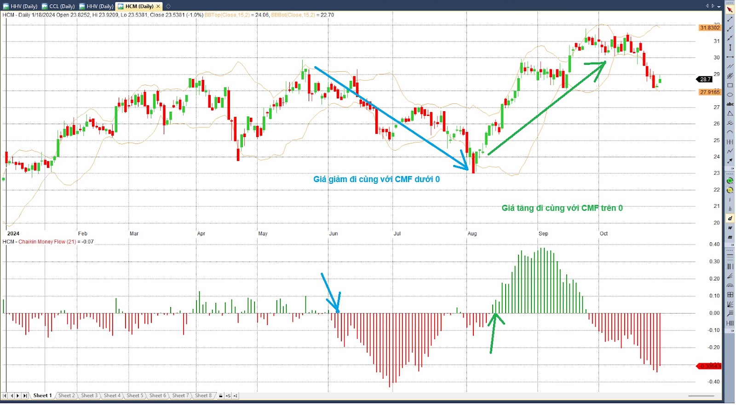Open the second HHV (Daily) tab
The height and width of the screenshot is (405, 736).
(96, 6)
